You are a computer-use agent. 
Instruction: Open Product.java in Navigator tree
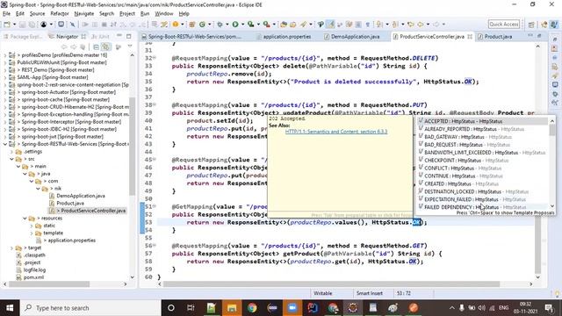tap(70, 203)
